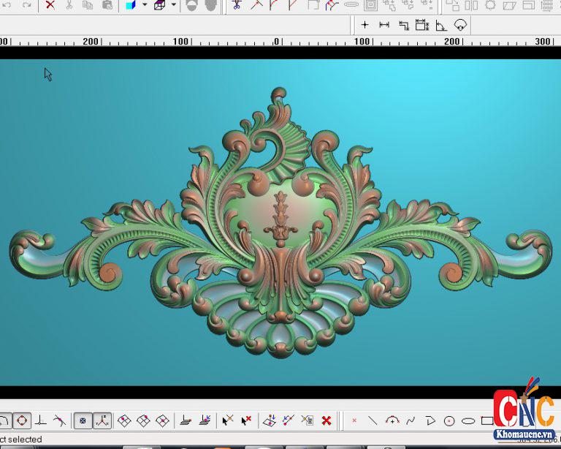
Task: Click the cursor with red X deselect icon
Action: coord(246,420)
